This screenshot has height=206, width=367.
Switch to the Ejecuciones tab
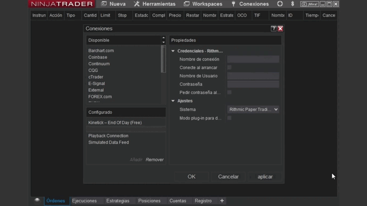pos(84,201)
